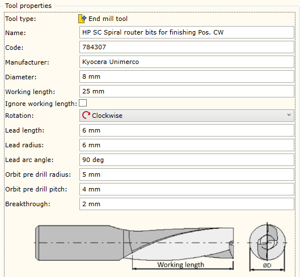Click the Tool type: label
Viewport: 300px width, 277px height.
(x=20, y=19)
